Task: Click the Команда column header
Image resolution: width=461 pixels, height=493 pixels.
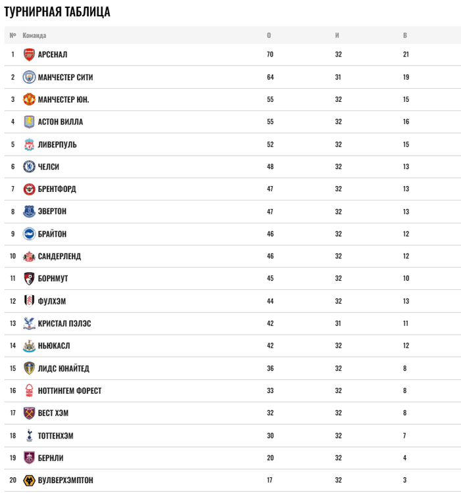Action: 34,35
